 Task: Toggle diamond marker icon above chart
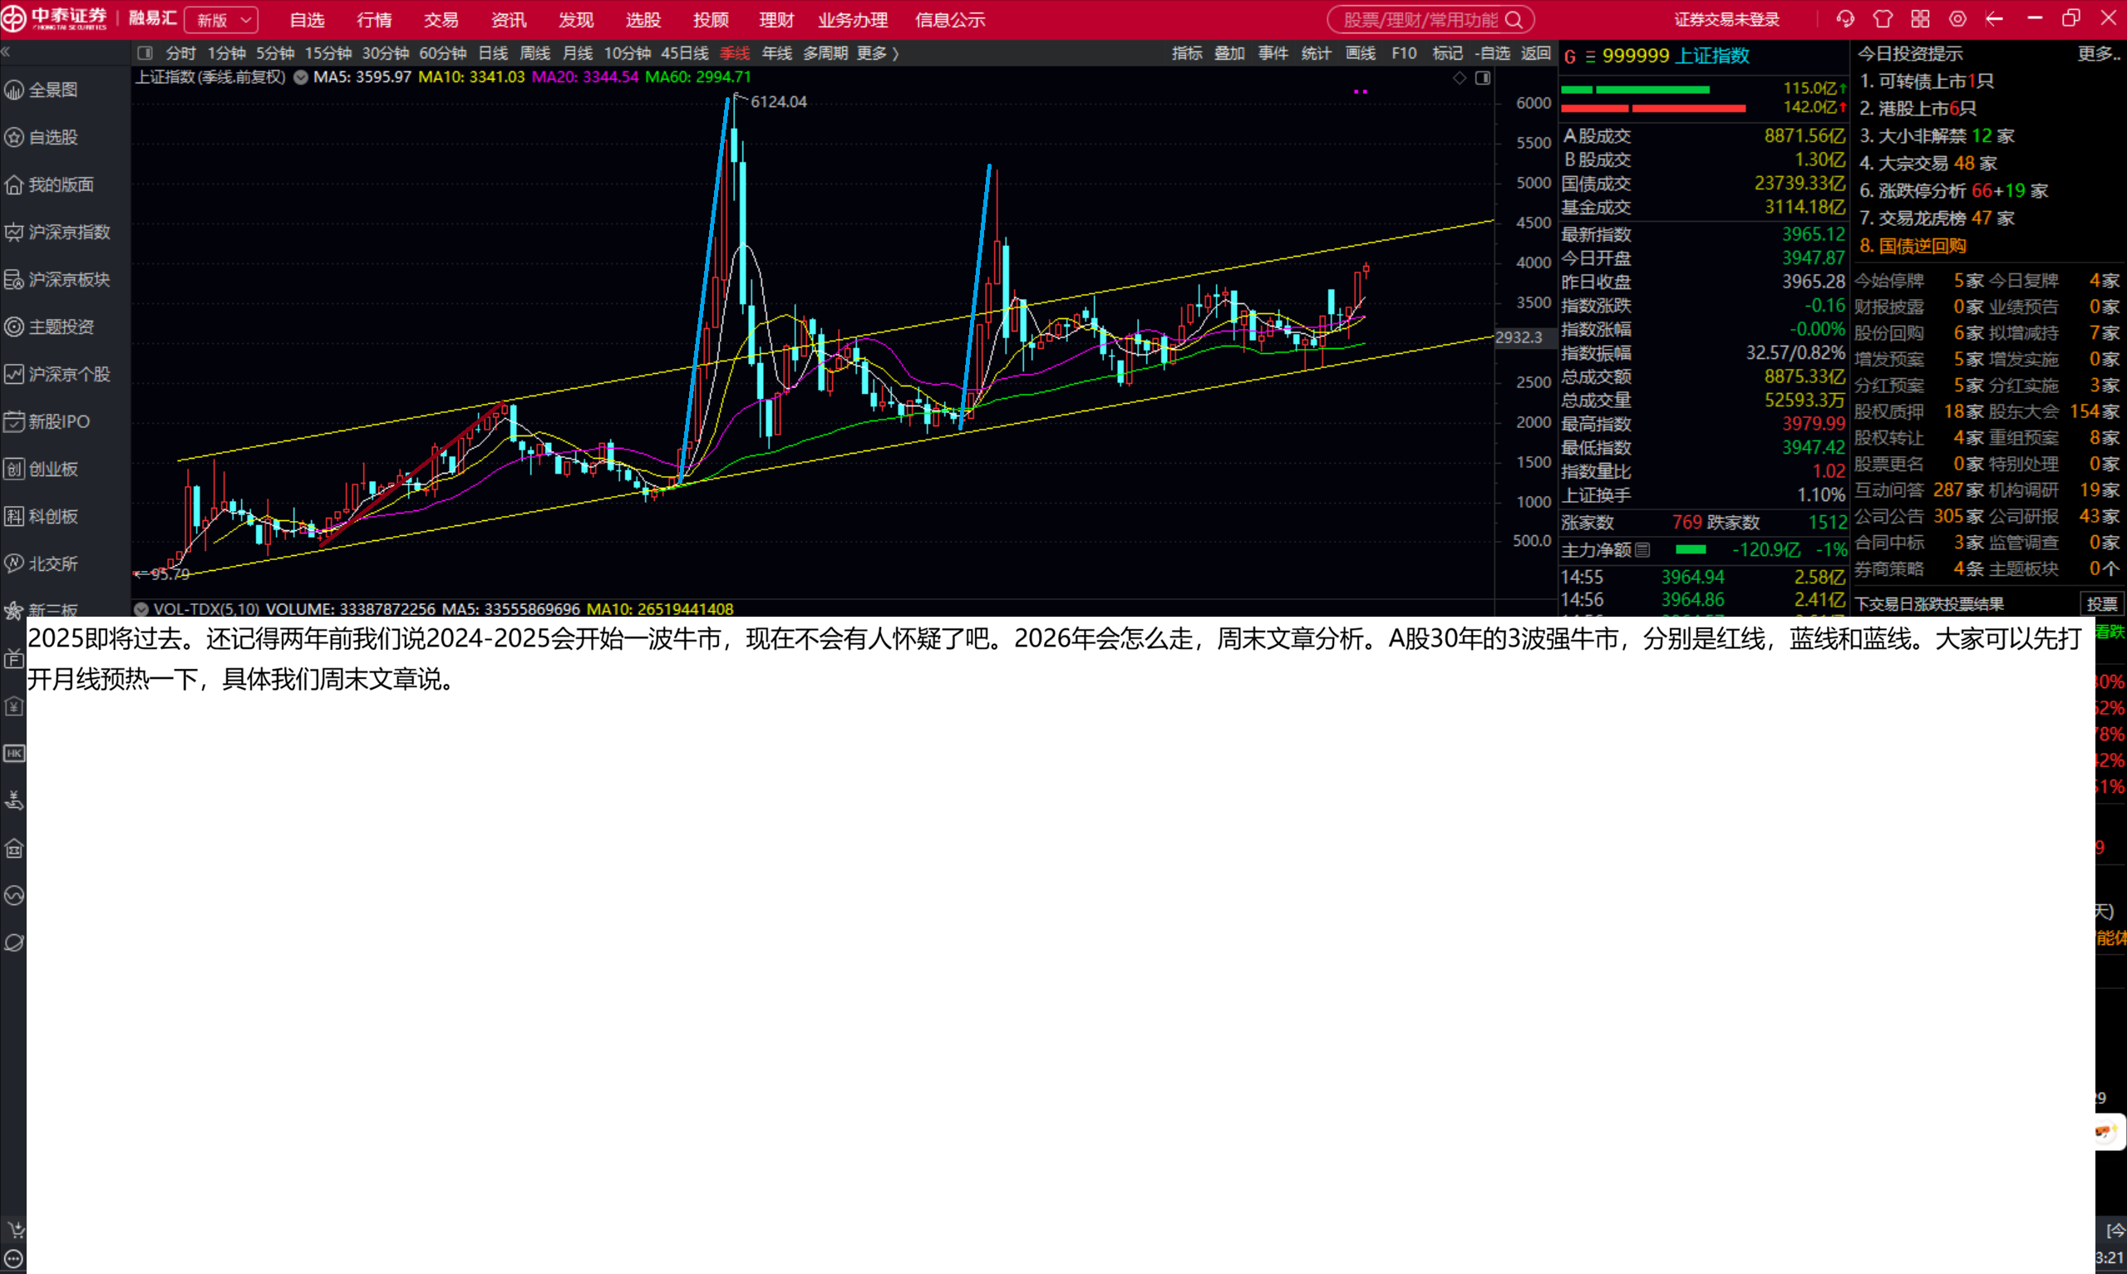(x=1460, y=78)
